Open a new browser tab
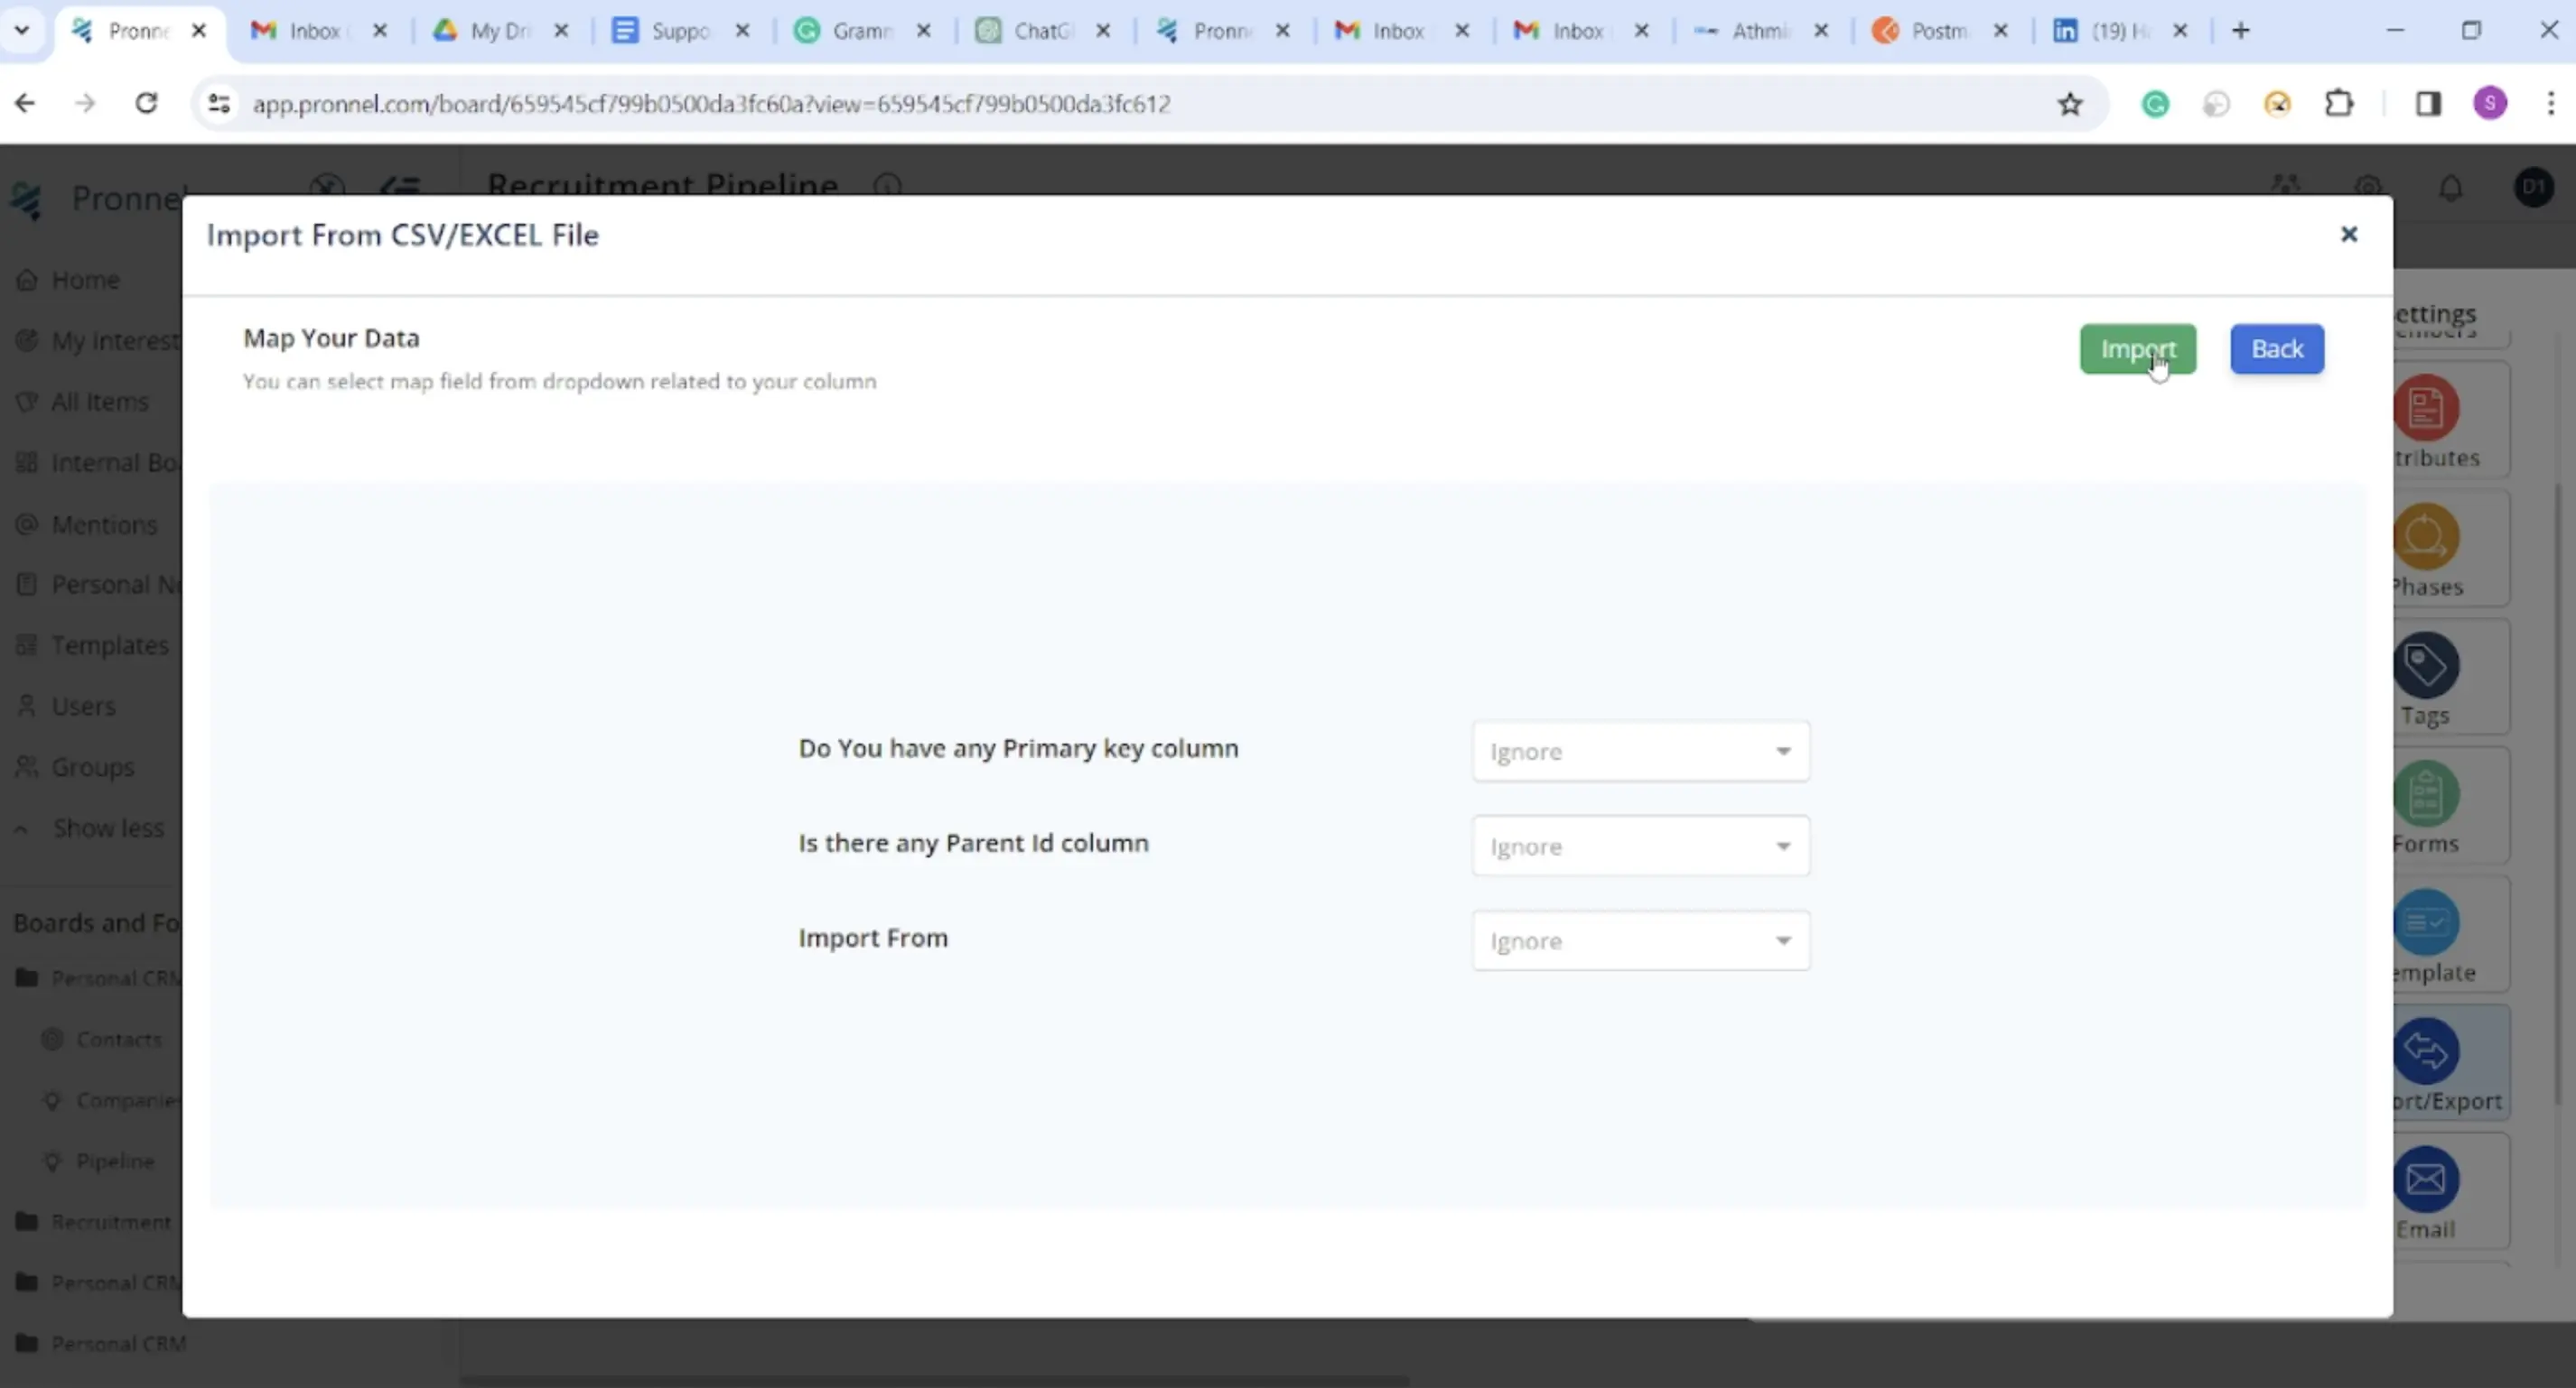This screenshot has height=1388, width=2576. (x=2241, y=31)
